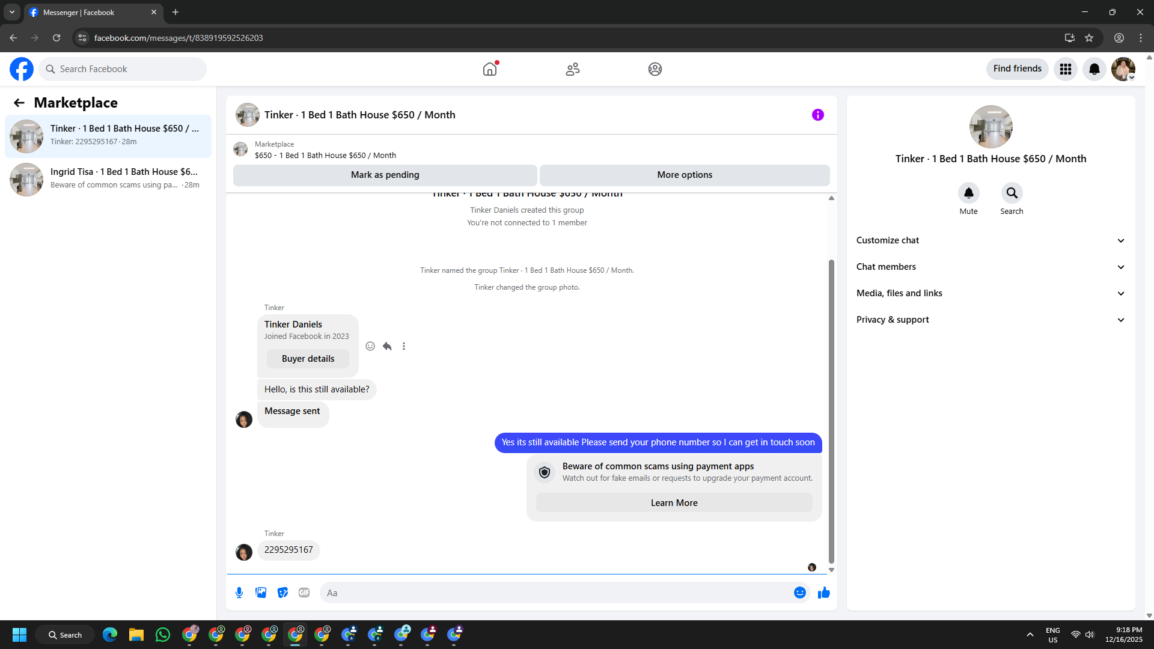The image size is (1154, 649).
Task: Open the listing photo in right panel
Action: 991,127
